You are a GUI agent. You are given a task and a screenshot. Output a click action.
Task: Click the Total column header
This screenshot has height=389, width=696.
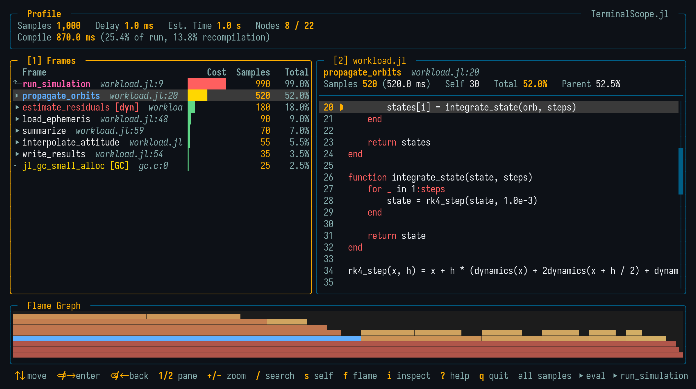[297, 72]
